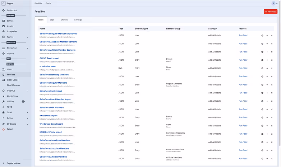The image size is (281, 167).
Task: Expand the Retour submenu chevron
Action: [x=27, y=118]
